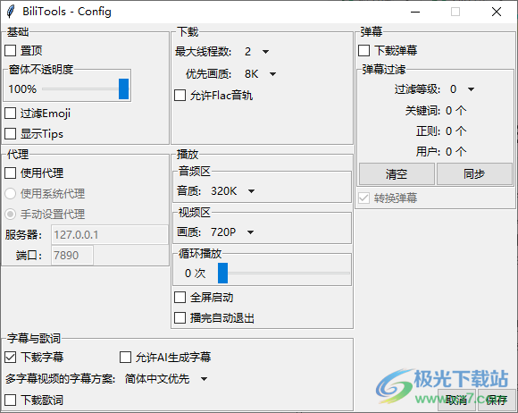Open the 画质 720P dropdown
518x413 pixels.
point(232,232)
